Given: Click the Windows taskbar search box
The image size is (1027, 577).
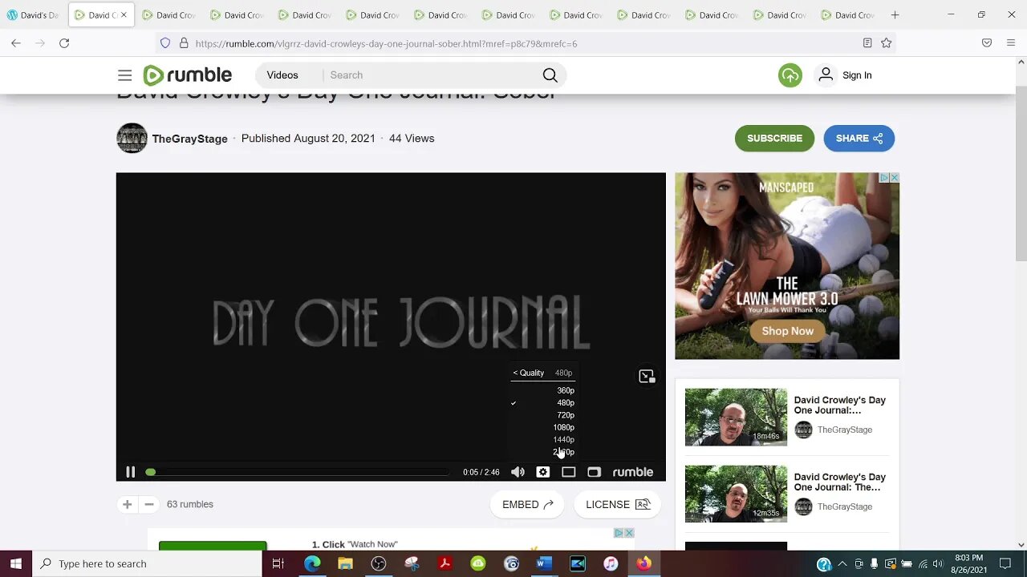Looking at the screenshot, I should [x=147, y=563].
